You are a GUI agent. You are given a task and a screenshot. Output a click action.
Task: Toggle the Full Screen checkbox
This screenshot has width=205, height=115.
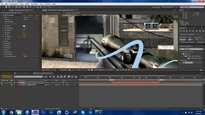pos(196,42)
